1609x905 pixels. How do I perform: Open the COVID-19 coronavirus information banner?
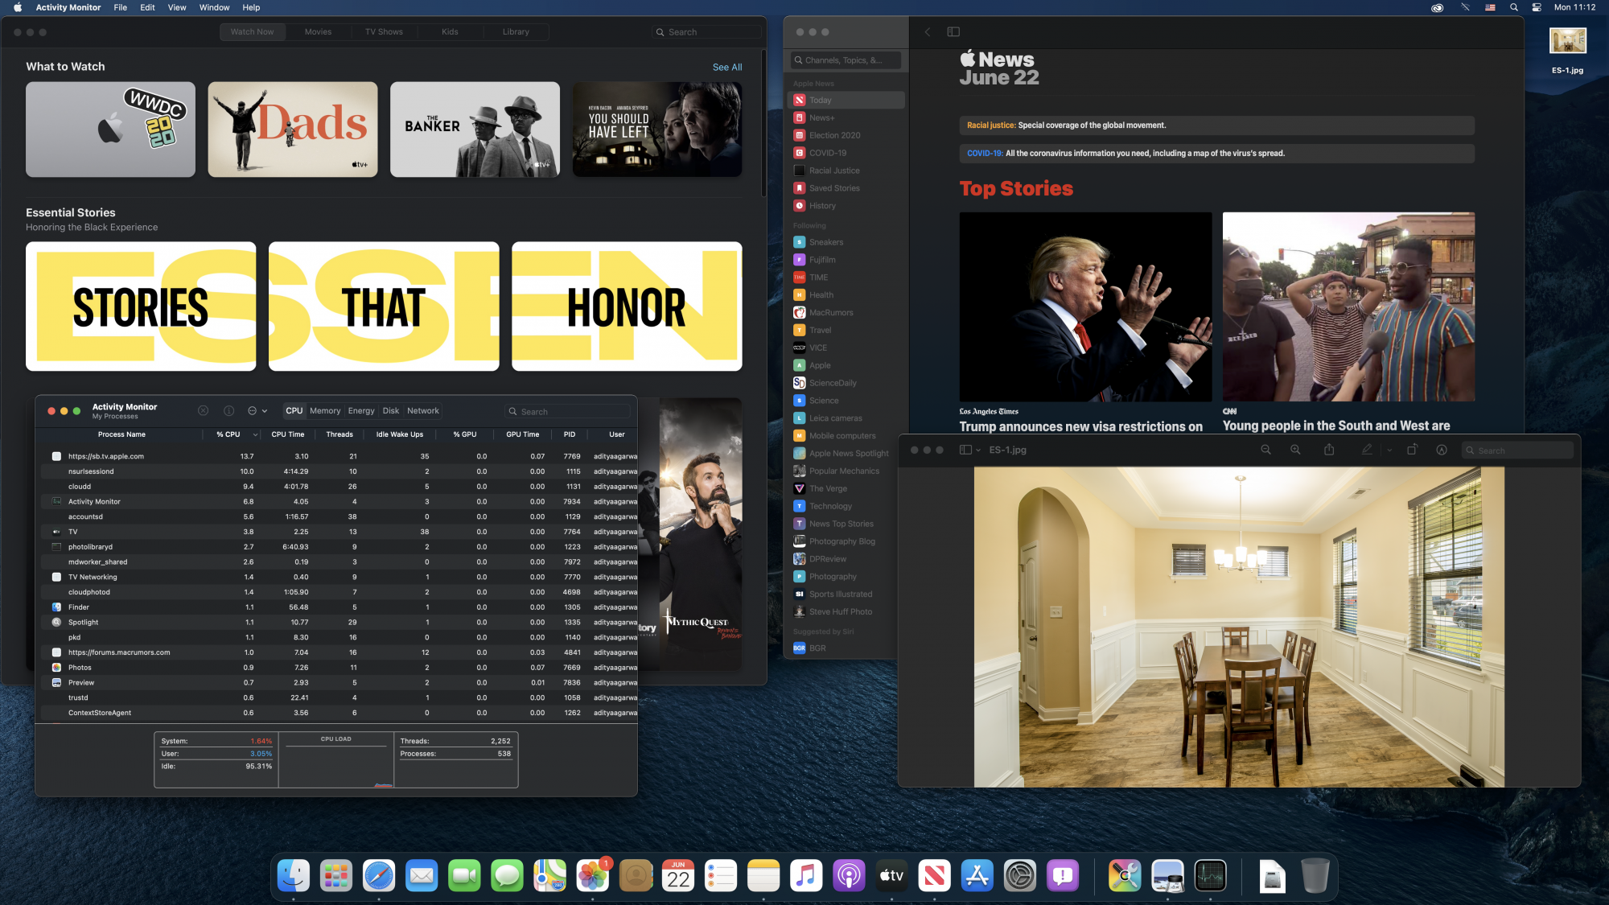coord(1217,154)
